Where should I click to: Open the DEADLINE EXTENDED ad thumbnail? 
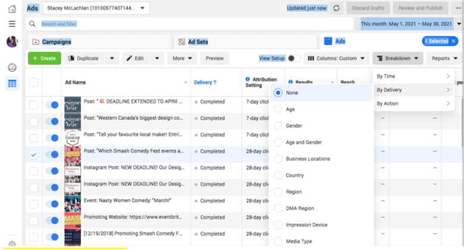coord(73,104)
